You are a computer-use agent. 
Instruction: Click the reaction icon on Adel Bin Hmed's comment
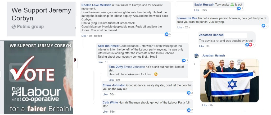pyautogui.click(x=184, y=61)
